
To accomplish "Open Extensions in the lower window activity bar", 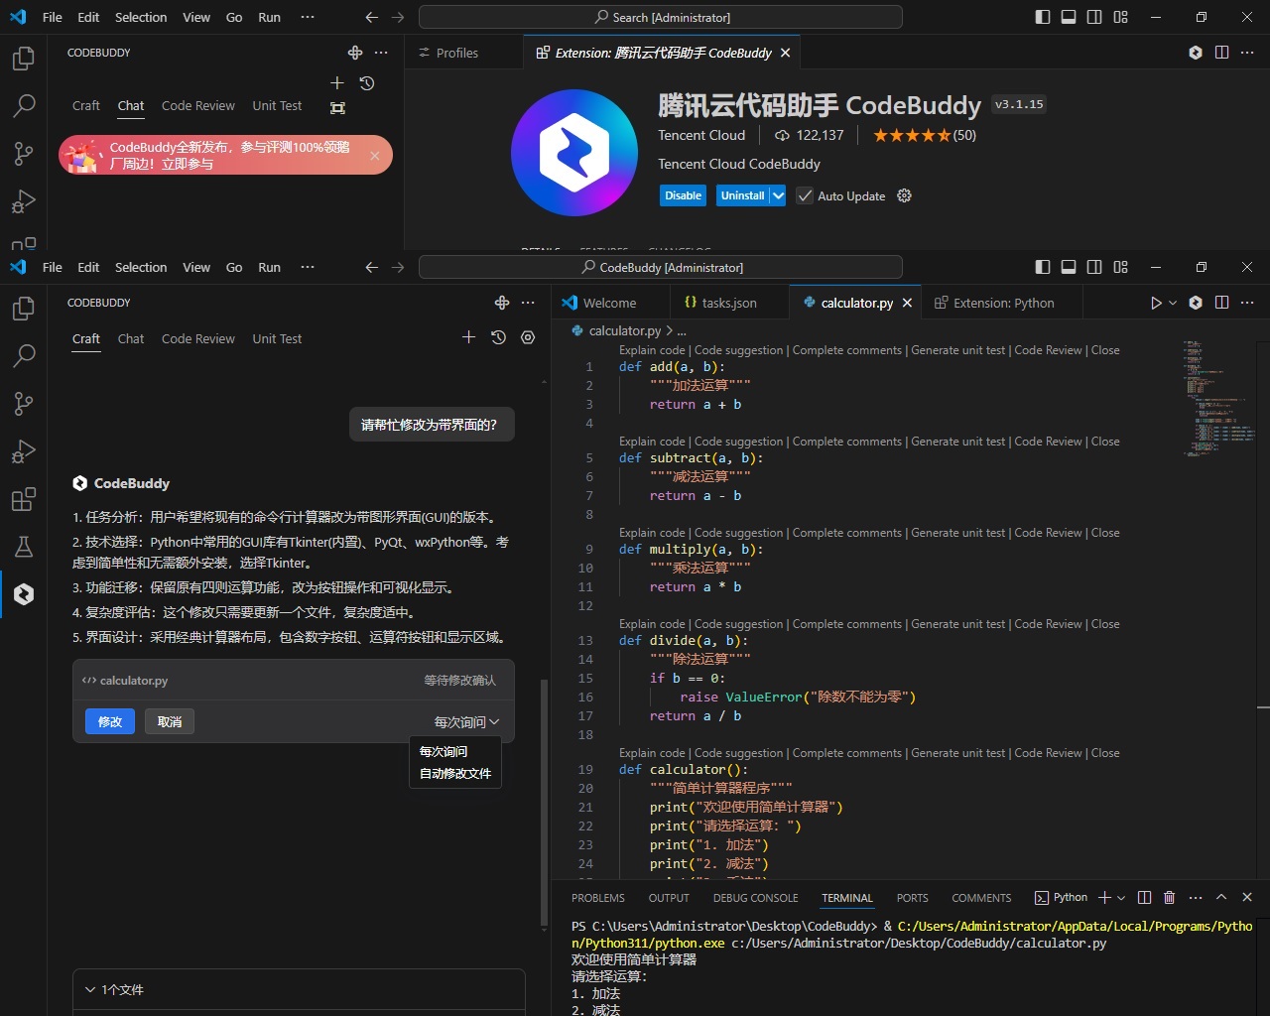I will (24, 499).
